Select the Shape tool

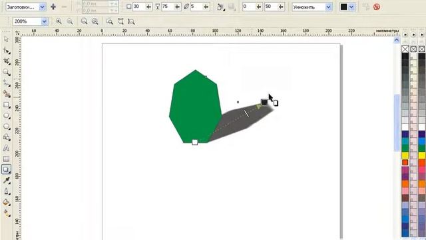click(6, 51)
